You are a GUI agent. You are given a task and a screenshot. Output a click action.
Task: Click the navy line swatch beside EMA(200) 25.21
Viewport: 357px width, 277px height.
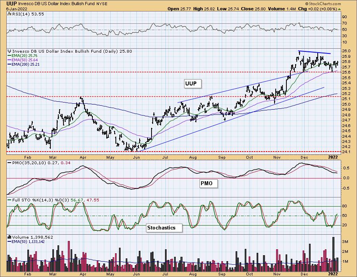[10, 64]
